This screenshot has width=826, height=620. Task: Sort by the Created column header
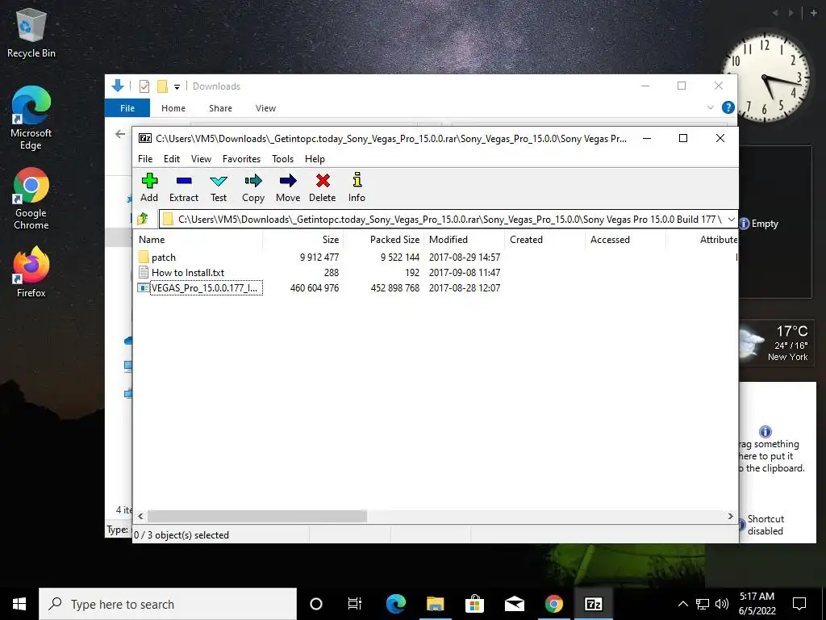pos(544,239)
